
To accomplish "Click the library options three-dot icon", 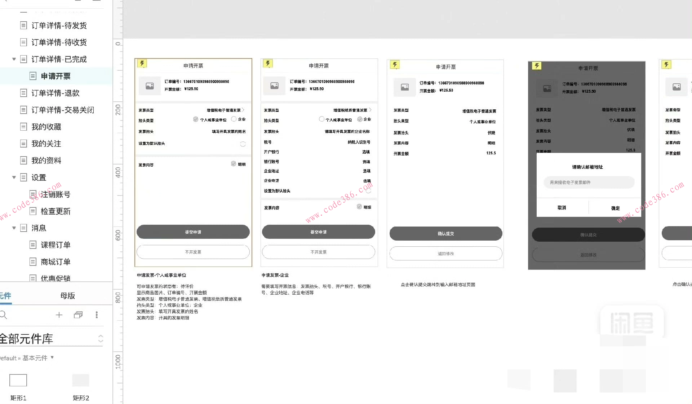I will (x=97, y=315).
